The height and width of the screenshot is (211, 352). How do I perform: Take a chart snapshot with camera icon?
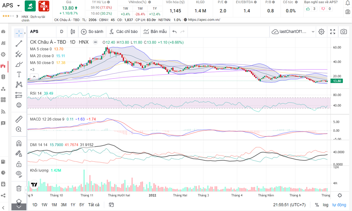pos(344,32)
